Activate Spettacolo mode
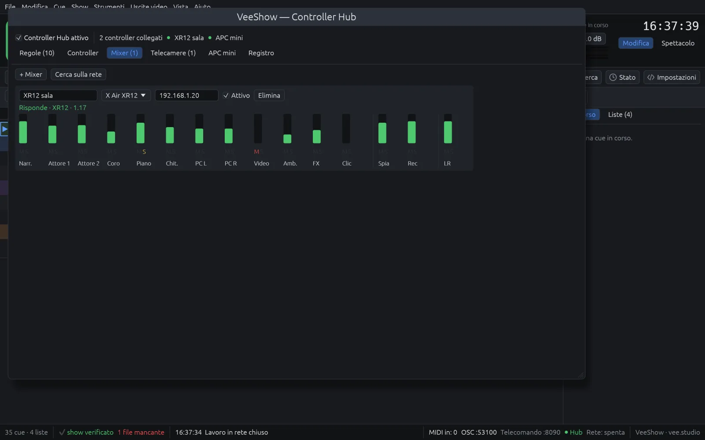The image size is (705, 440). coord(678,43)
